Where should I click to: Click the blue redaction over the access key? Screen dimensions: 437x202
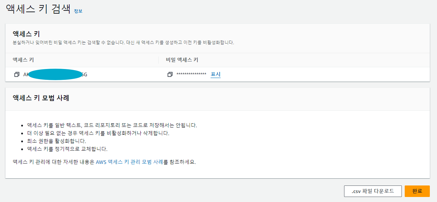55,74
